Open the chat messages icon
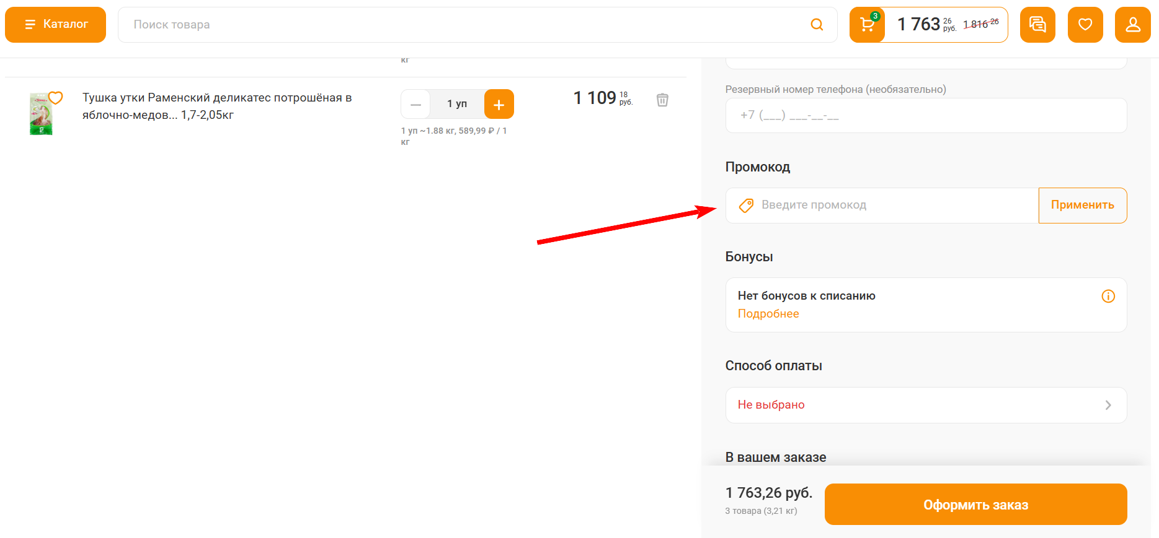The image size is (1159, 538). 1037,25
